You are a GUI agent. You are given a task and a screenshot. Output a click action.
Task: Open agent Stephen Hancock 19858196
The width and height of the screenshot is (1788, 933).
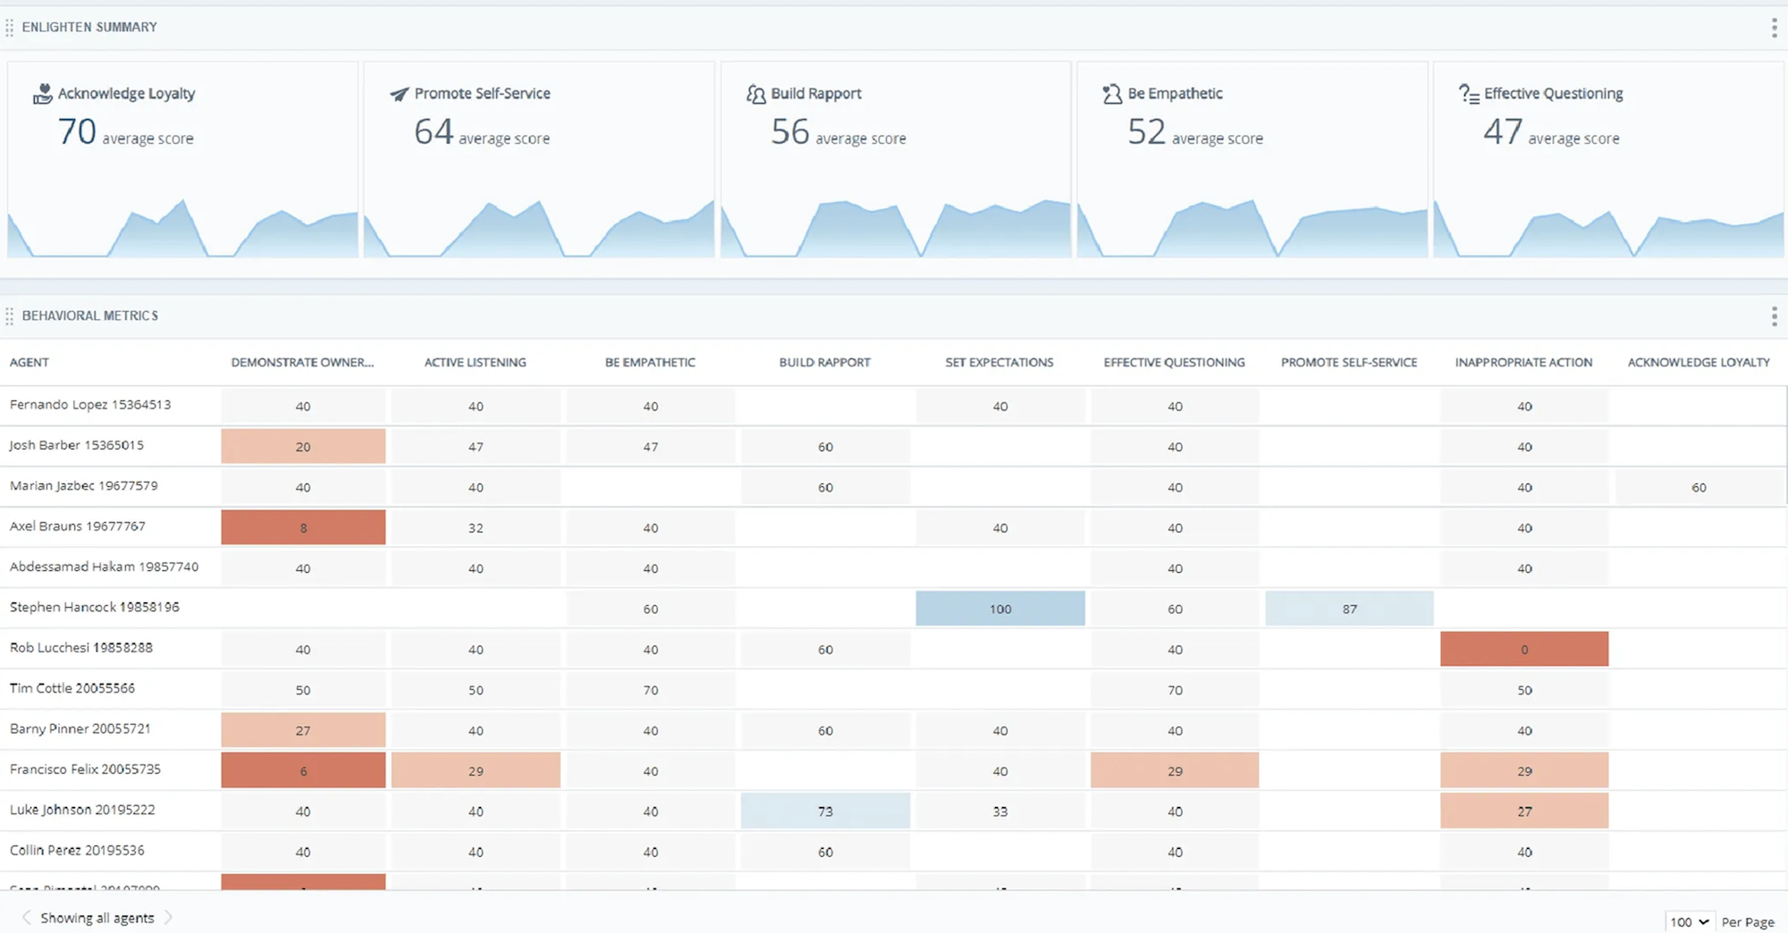[95, 607]
